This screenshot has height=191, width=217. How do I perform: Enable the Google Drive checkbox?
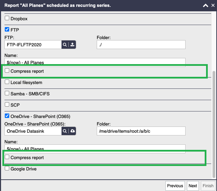pos(7,168)
